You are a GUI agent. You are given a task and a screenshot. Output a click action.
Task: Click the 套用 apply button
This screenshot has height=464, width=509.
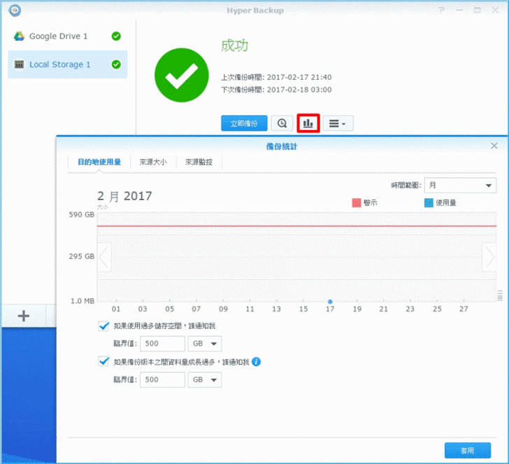pyautogui.click(x=467, y=450)
